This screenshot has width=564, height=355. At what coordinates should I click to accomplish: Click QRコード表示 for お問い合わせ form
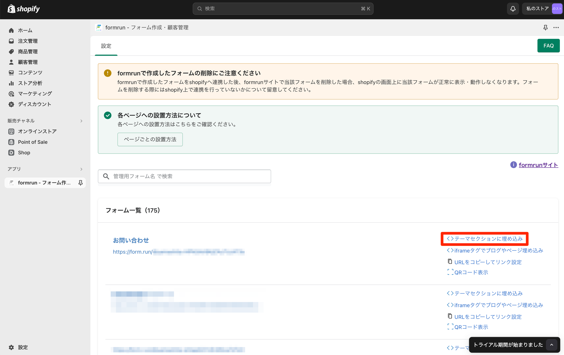(471, 272)
